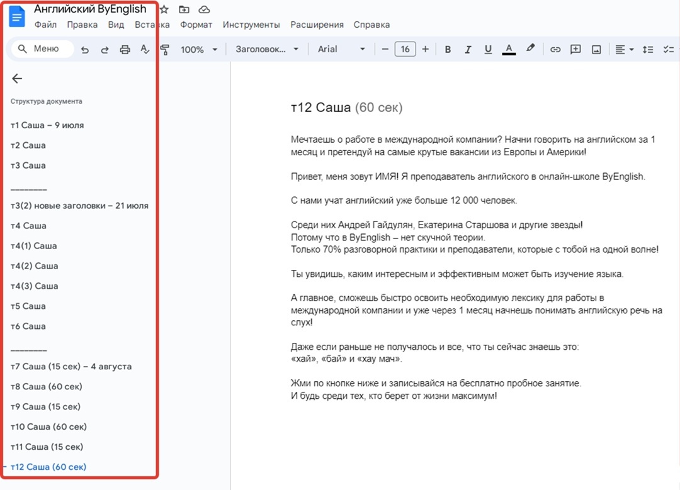This screenshot has width=680, height=490.
Task: Open the Расширения menu
Action: 317,25
